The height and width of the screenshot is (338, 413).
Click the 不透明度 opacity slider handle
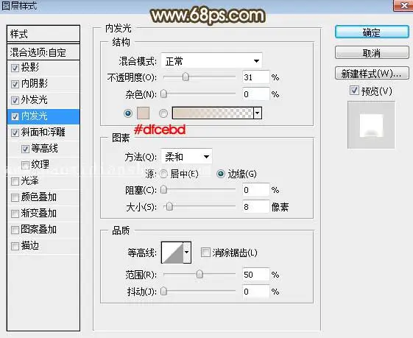[186, 77]
